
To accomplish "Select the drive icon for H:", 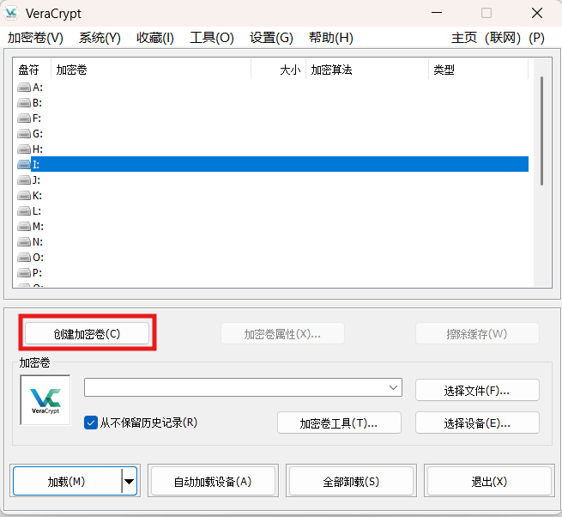I will click(24, 149).
